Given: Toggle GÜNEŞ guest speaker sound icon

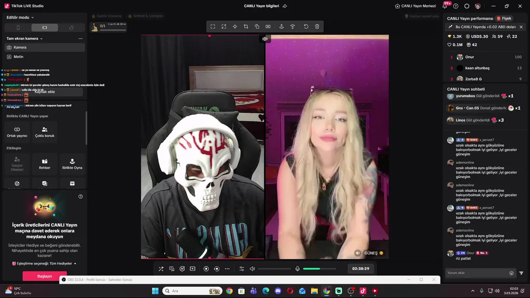Looking at the screenshot, I should 358,253.
